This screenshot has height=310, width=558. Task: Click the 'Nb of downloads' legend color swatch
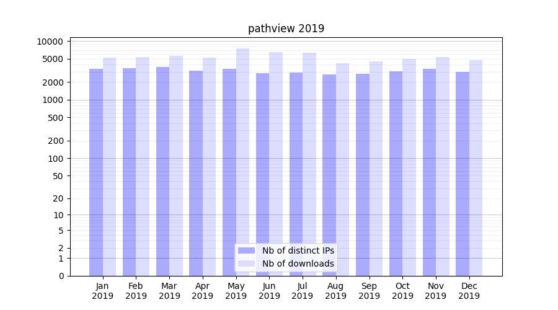click(246, 263)
